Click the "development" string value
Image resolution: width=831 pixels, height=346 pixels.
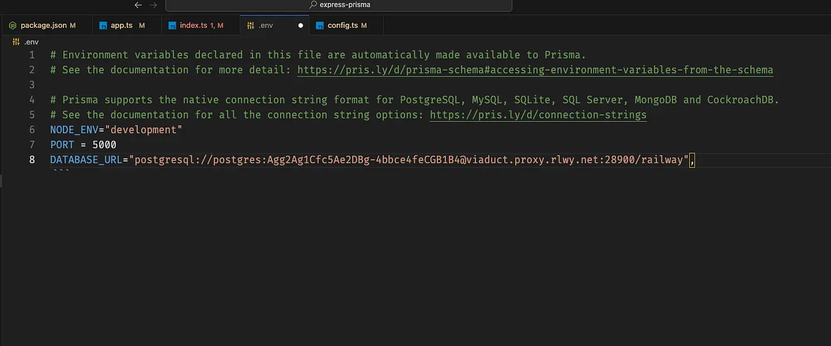coord(144,129)
